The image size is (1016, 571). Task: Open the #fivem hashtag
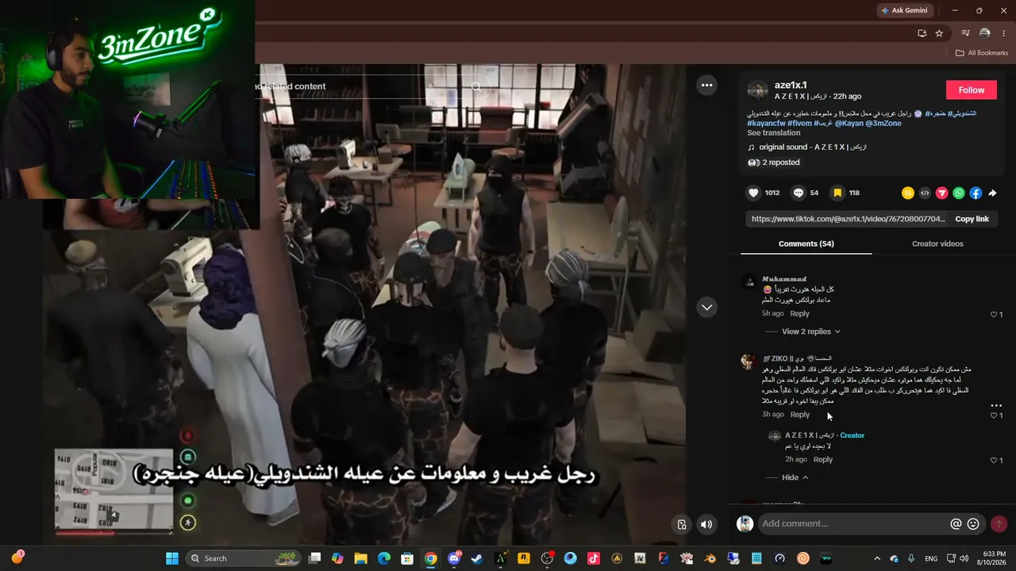[799, 123]
